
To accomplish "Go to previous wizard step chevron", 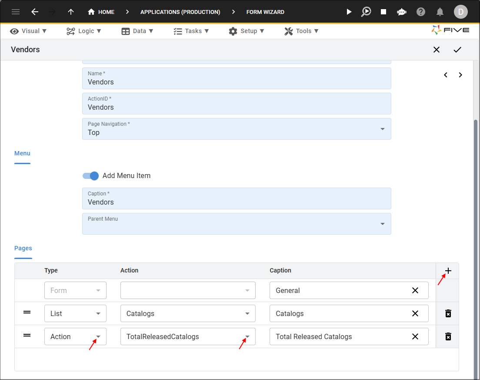I will coord(446,75).
